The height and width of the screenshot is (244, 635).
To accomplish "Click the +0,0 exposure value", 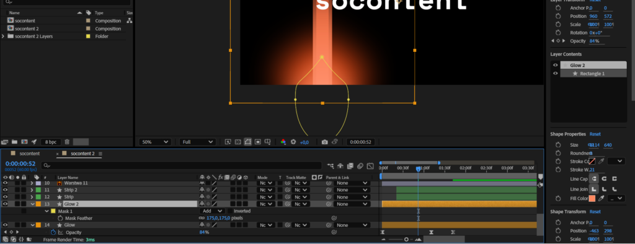I will click(304, 142).
